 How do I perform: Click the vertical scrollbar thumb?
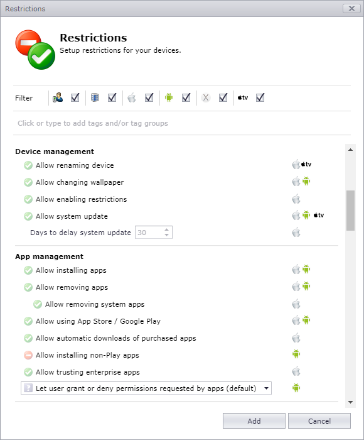pyautogui.click(x=350, y=211)
